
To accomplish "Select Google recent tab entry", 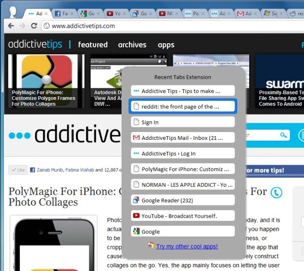I will (183, 231).
